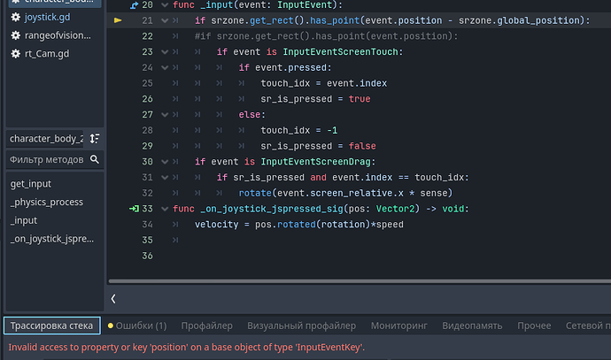
Task: Click the override arrow icon on line 20
Action: (134, 5)
